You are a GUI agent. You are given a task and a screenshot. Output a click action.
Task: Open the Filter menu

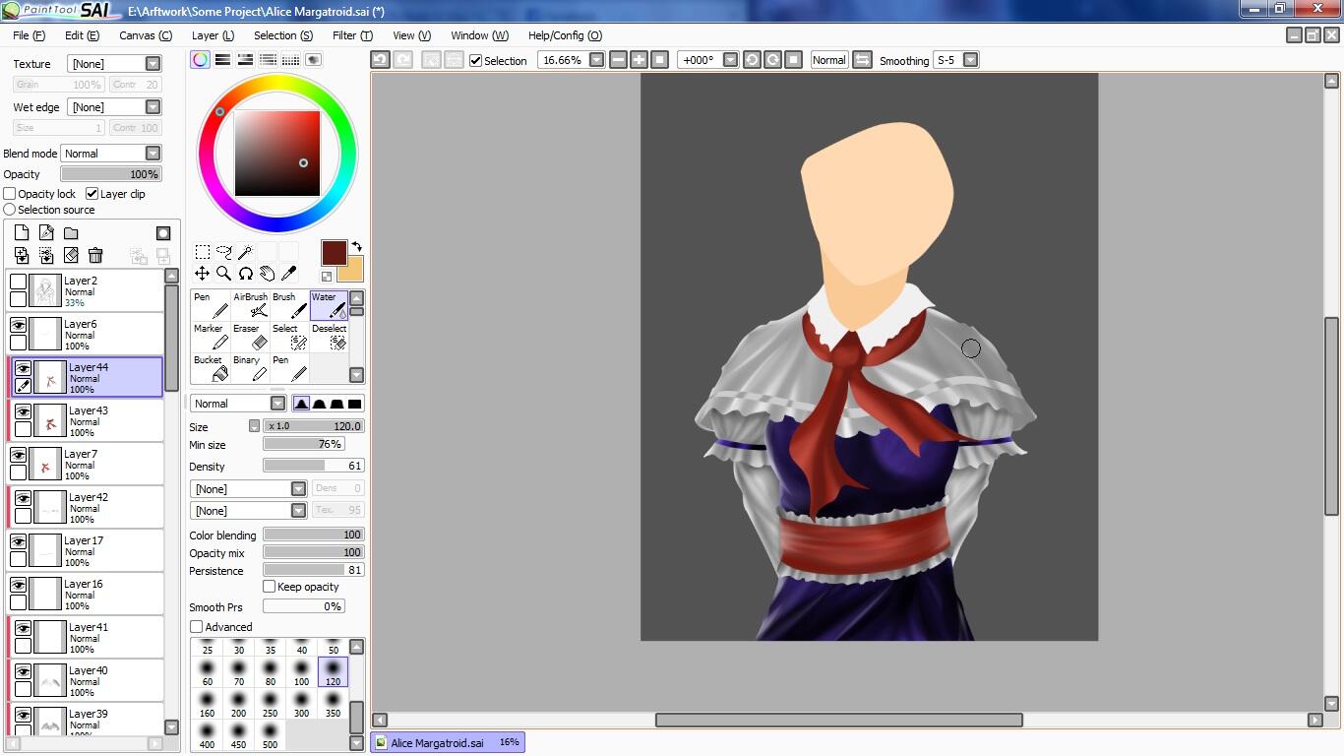351,35
